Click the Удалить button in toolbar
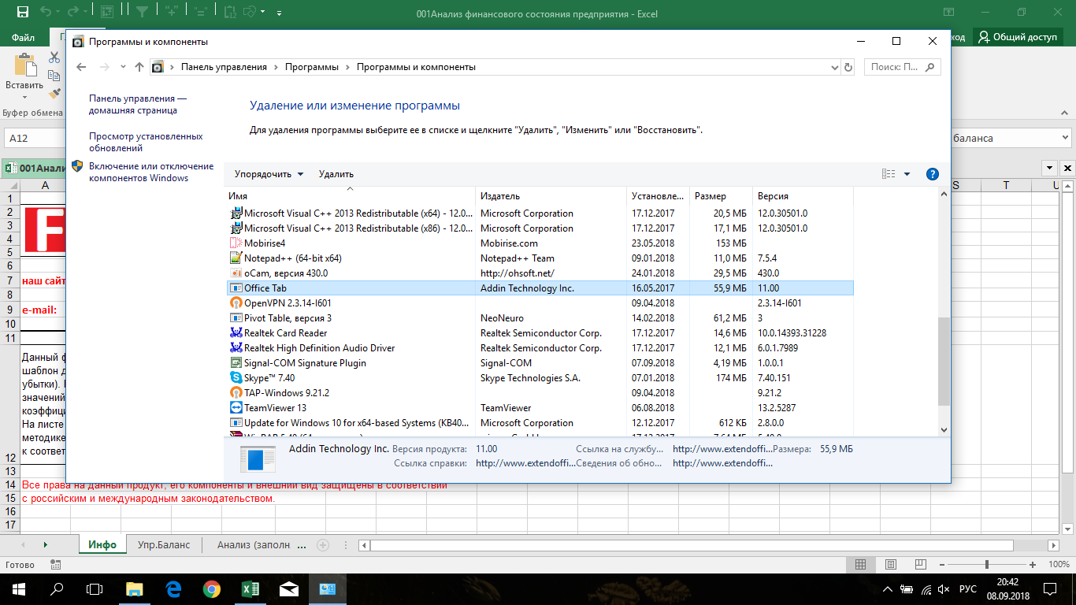Image resolution: width=1076 pixels, height=605 pixels. point(336,174)
